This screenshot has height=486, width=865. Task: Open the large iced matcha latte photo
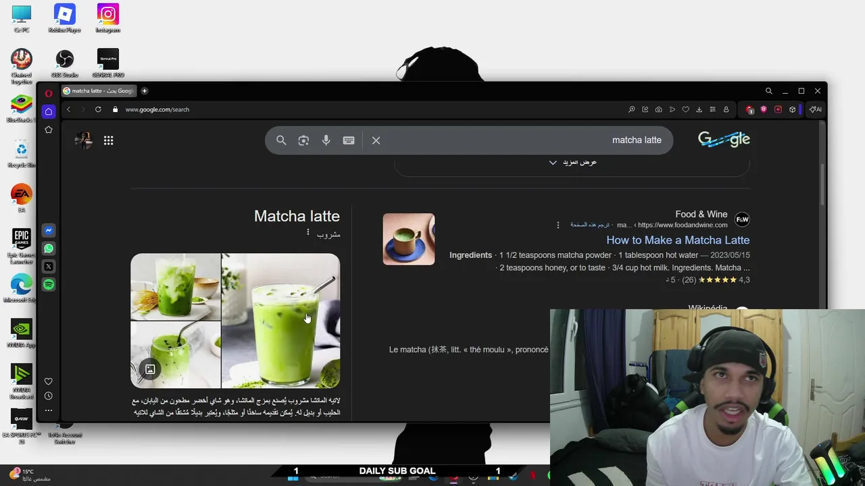(x=280, y=321)
